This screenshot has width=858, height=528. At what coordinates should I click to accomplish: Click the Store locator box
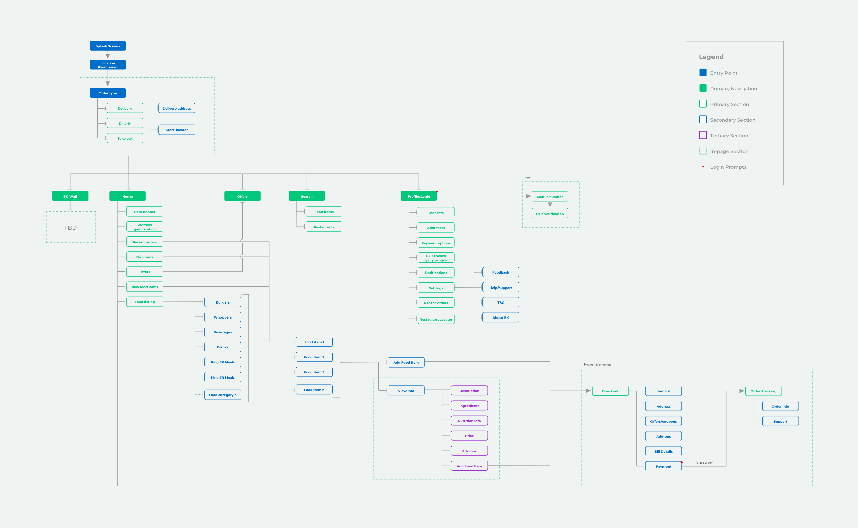point(177,129)
